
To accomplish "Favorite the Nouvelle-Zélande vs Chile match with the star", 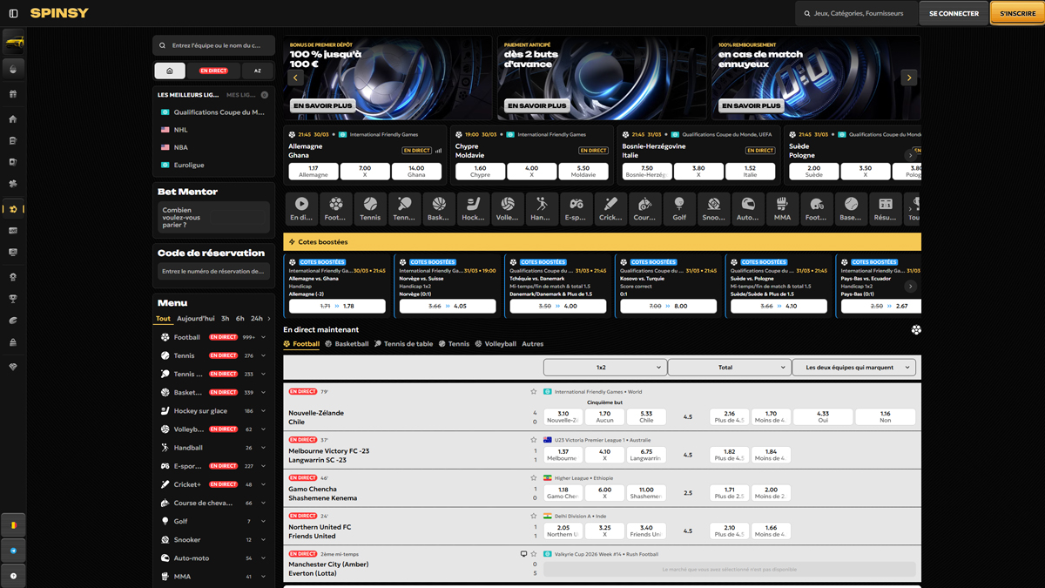I will point(534,392).
